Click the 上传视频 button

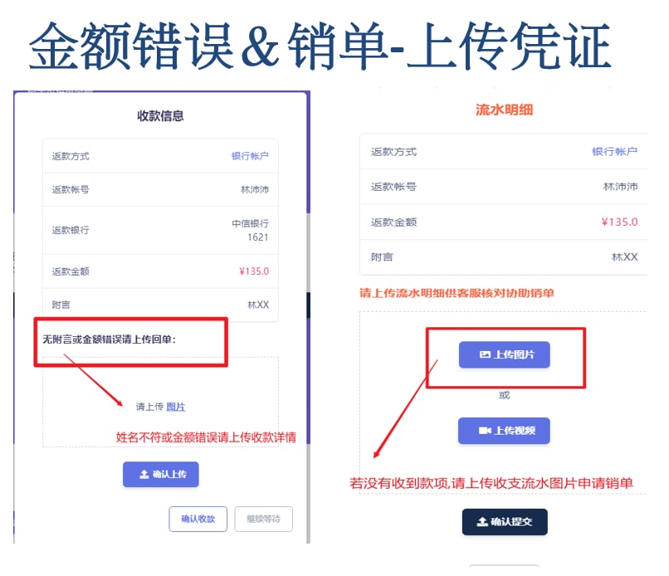[504, 431]
